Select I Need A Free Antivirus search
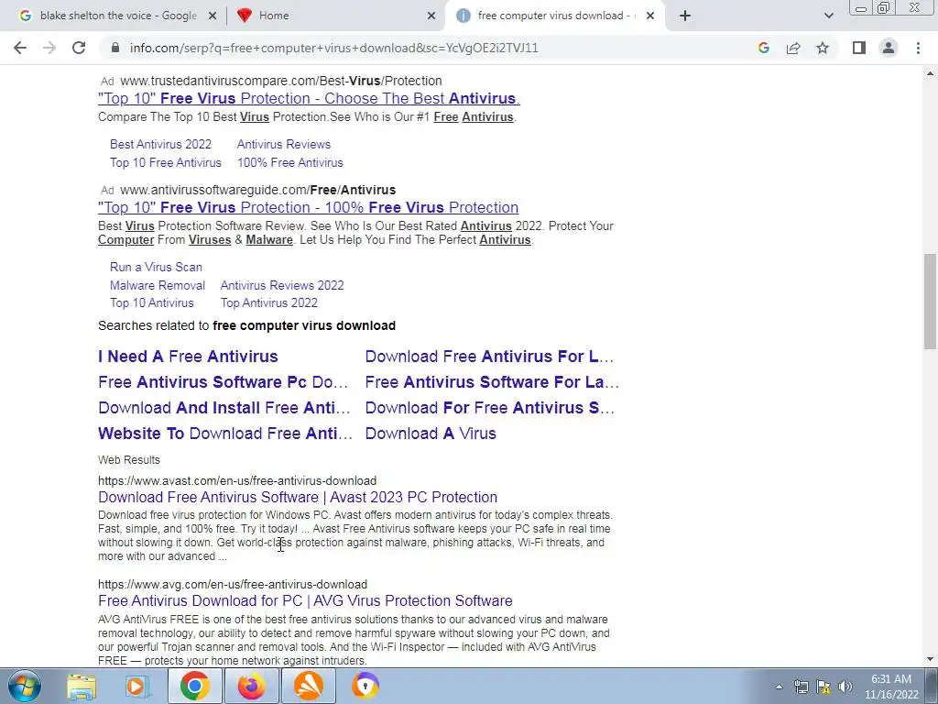Image resolution: width=938 pixels, height=704 pixels. (188, 357)
